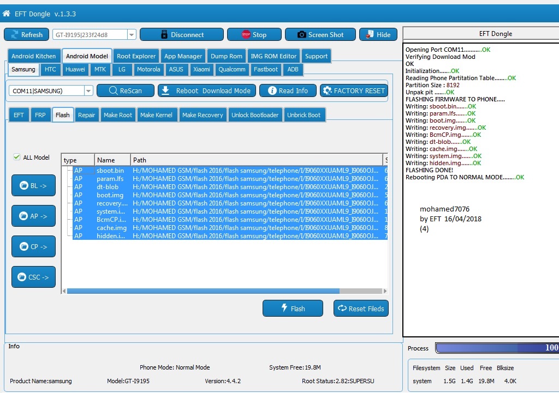The height and width of the screenshot is (393, 559).
Task: Click the info icon on Read Info button
Action: coord(272,90)
